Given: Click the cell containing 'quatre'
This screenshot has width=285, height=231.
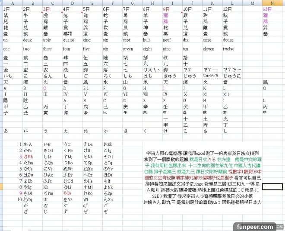Looking at the screenshot, I should (69, 40).
